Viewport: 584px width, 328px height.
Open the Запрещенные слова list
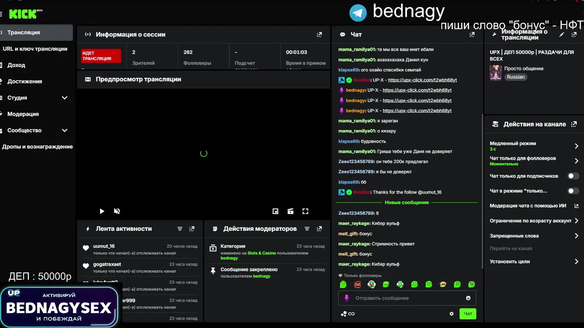(x=534, y=236)
